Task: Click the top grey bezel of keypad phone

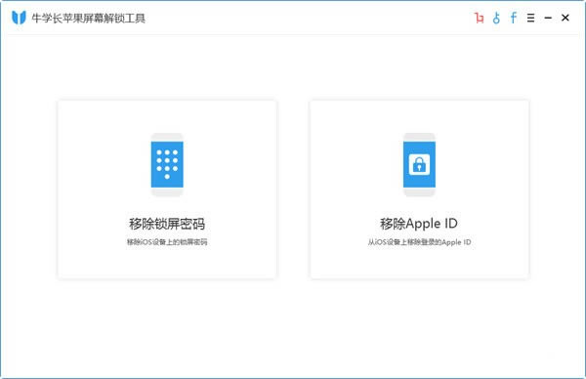Action: pyautogui.click(x=167, y=137)
